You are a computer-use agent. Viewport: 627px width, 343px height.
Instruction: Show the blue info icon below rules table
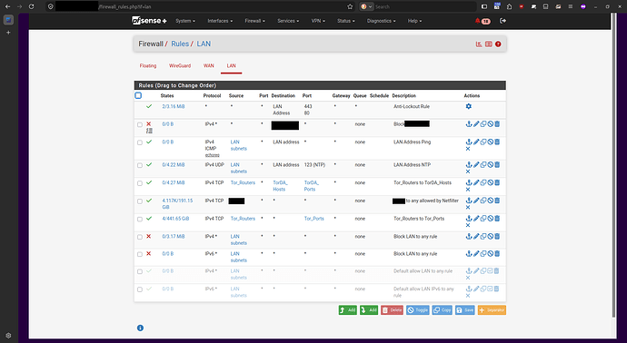point(140,328)
